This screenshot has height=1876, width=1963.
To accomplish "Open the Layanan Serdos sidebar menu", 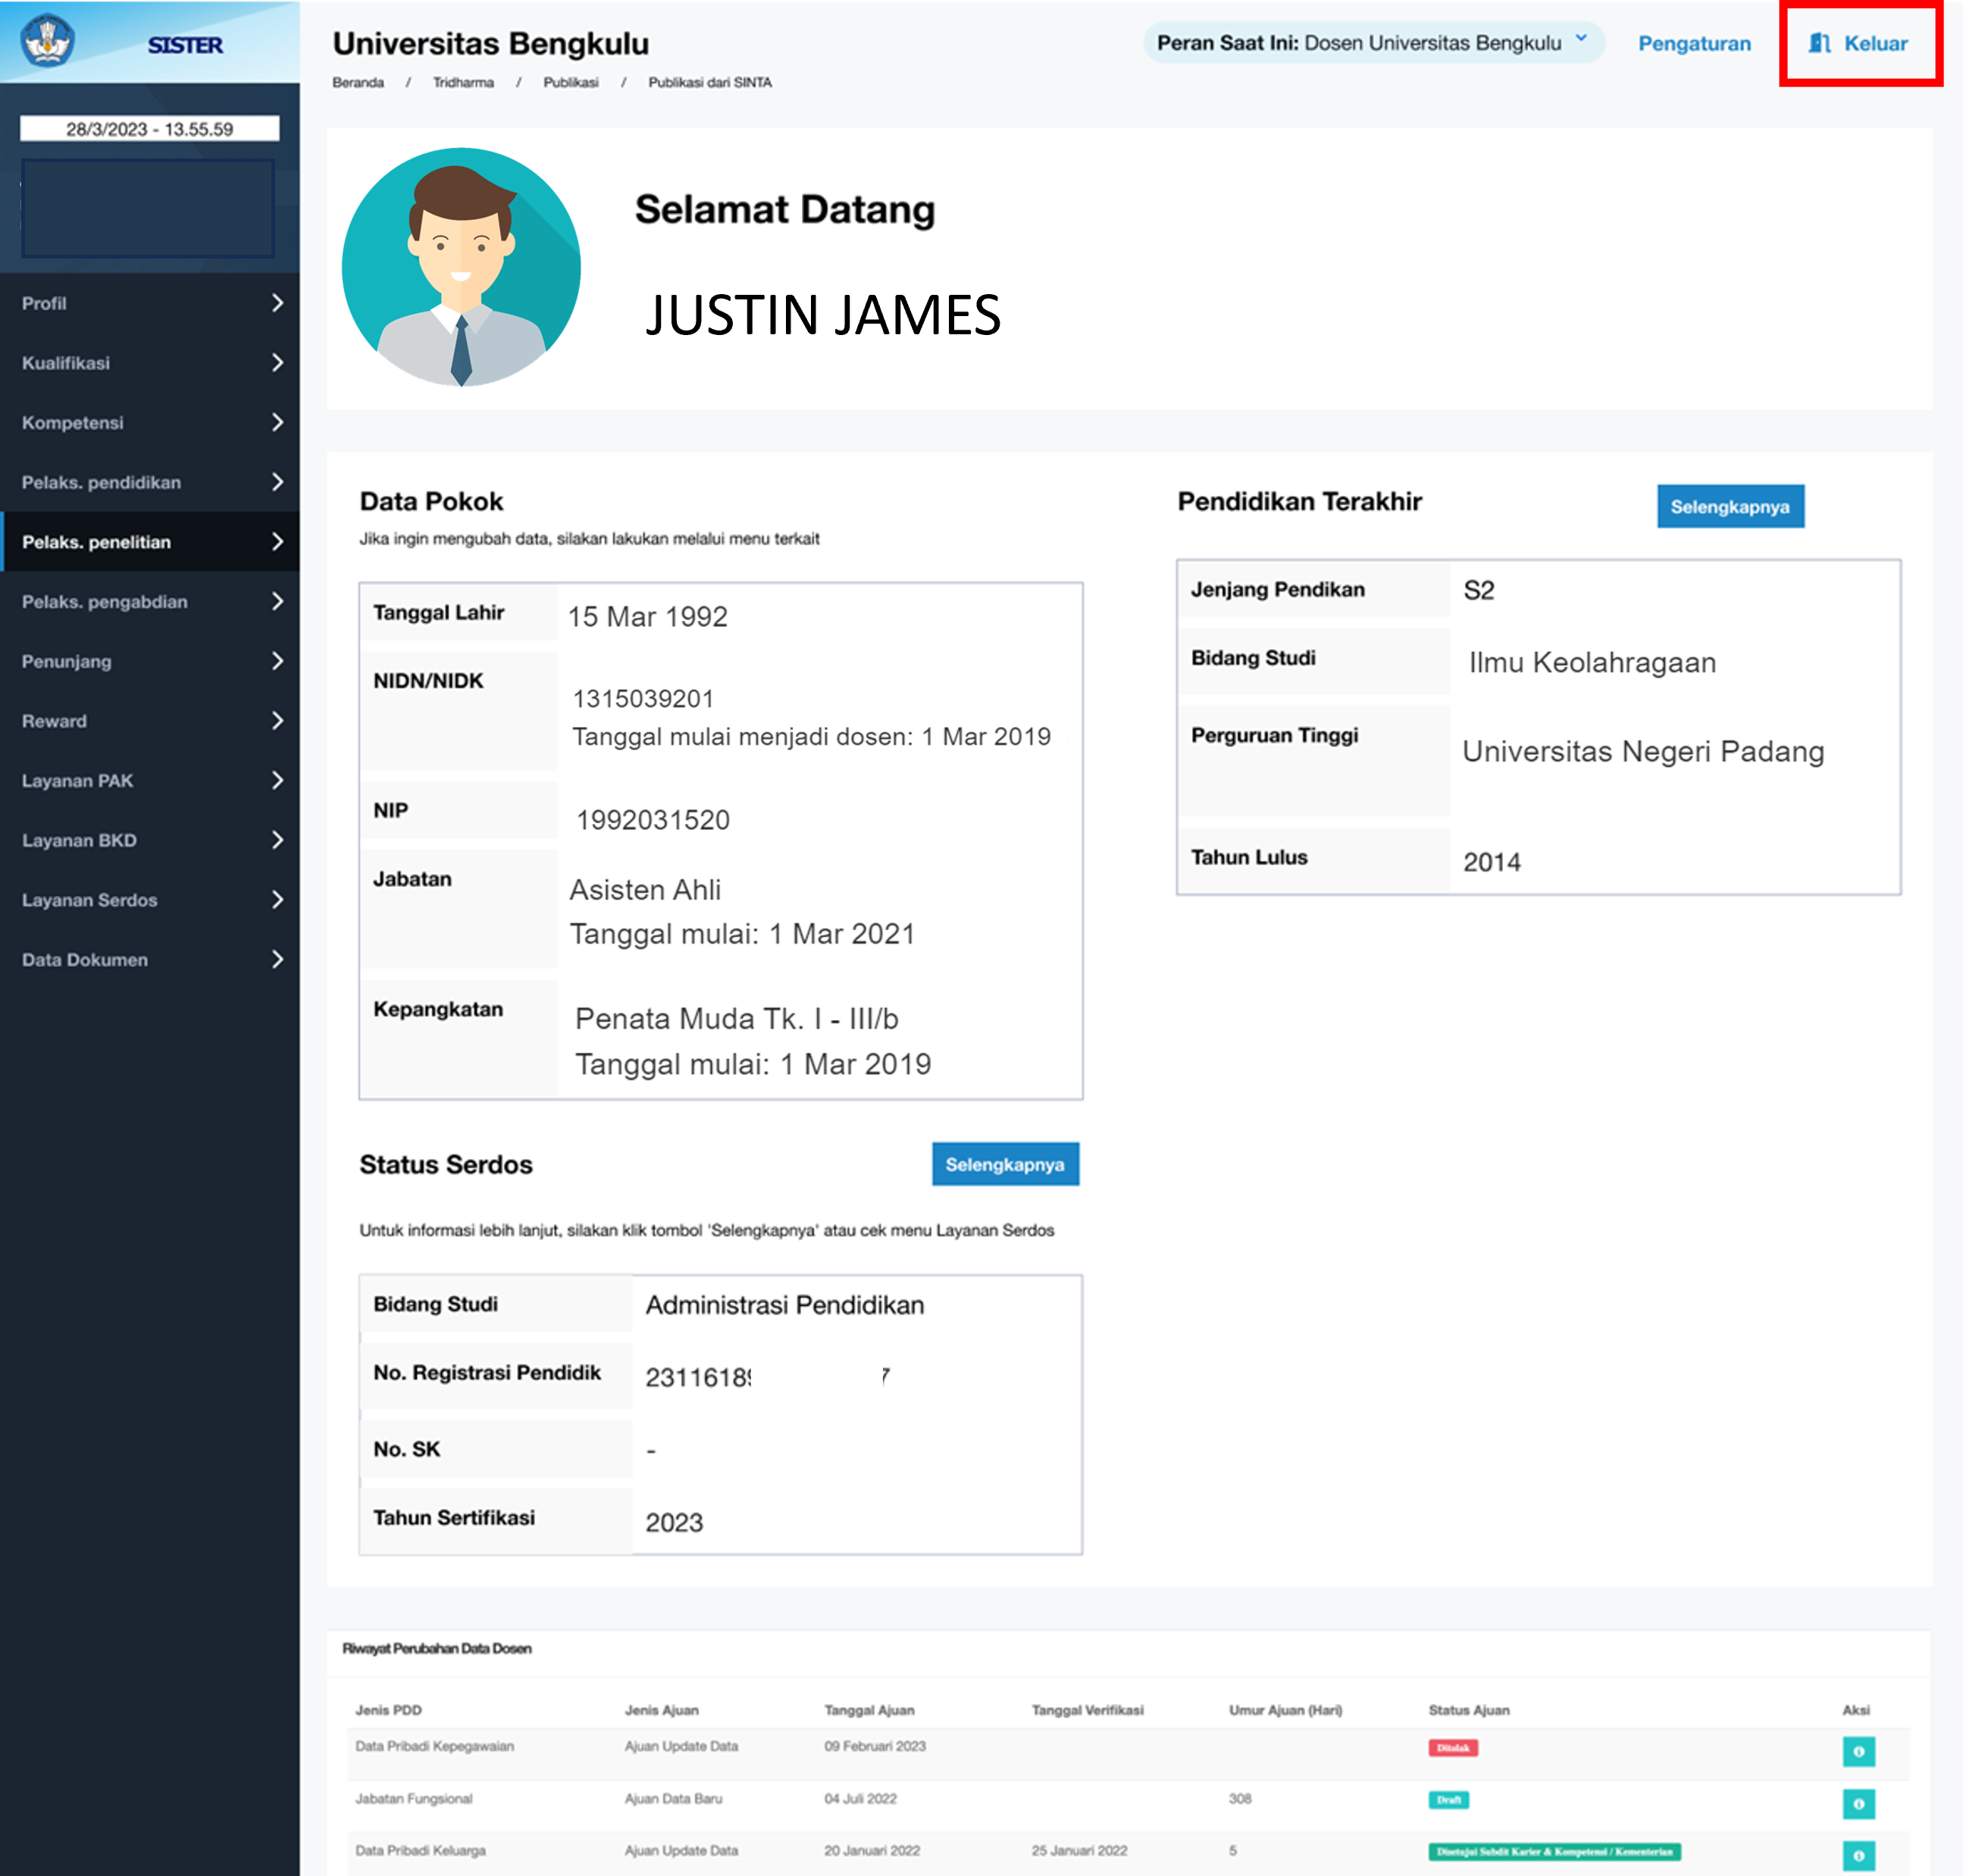I will tap(150, 900).
